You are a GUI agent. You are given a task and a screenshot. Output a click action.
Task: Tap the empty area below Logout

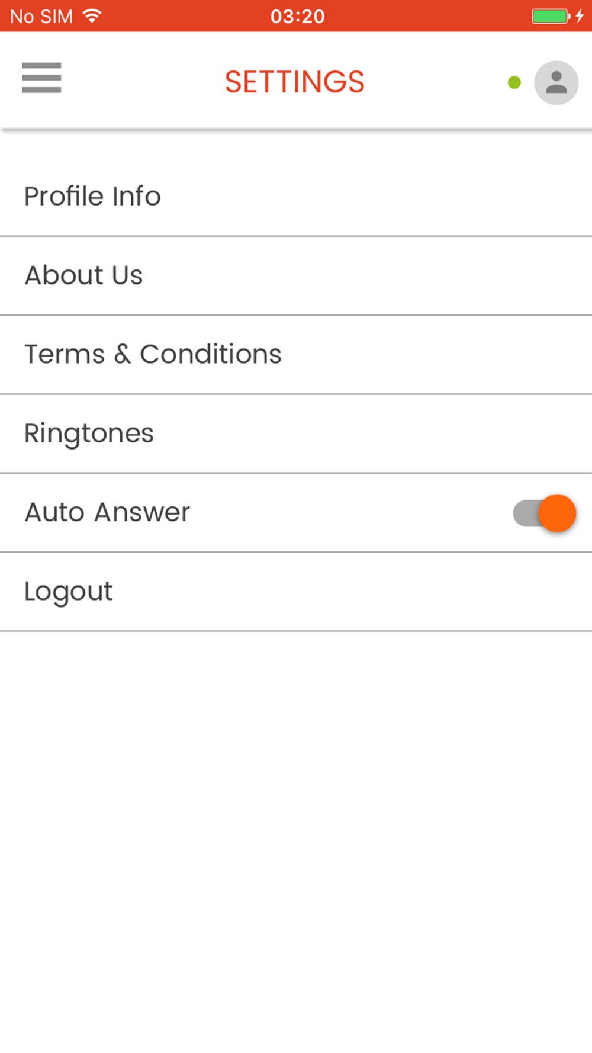(x=296, y=841)
